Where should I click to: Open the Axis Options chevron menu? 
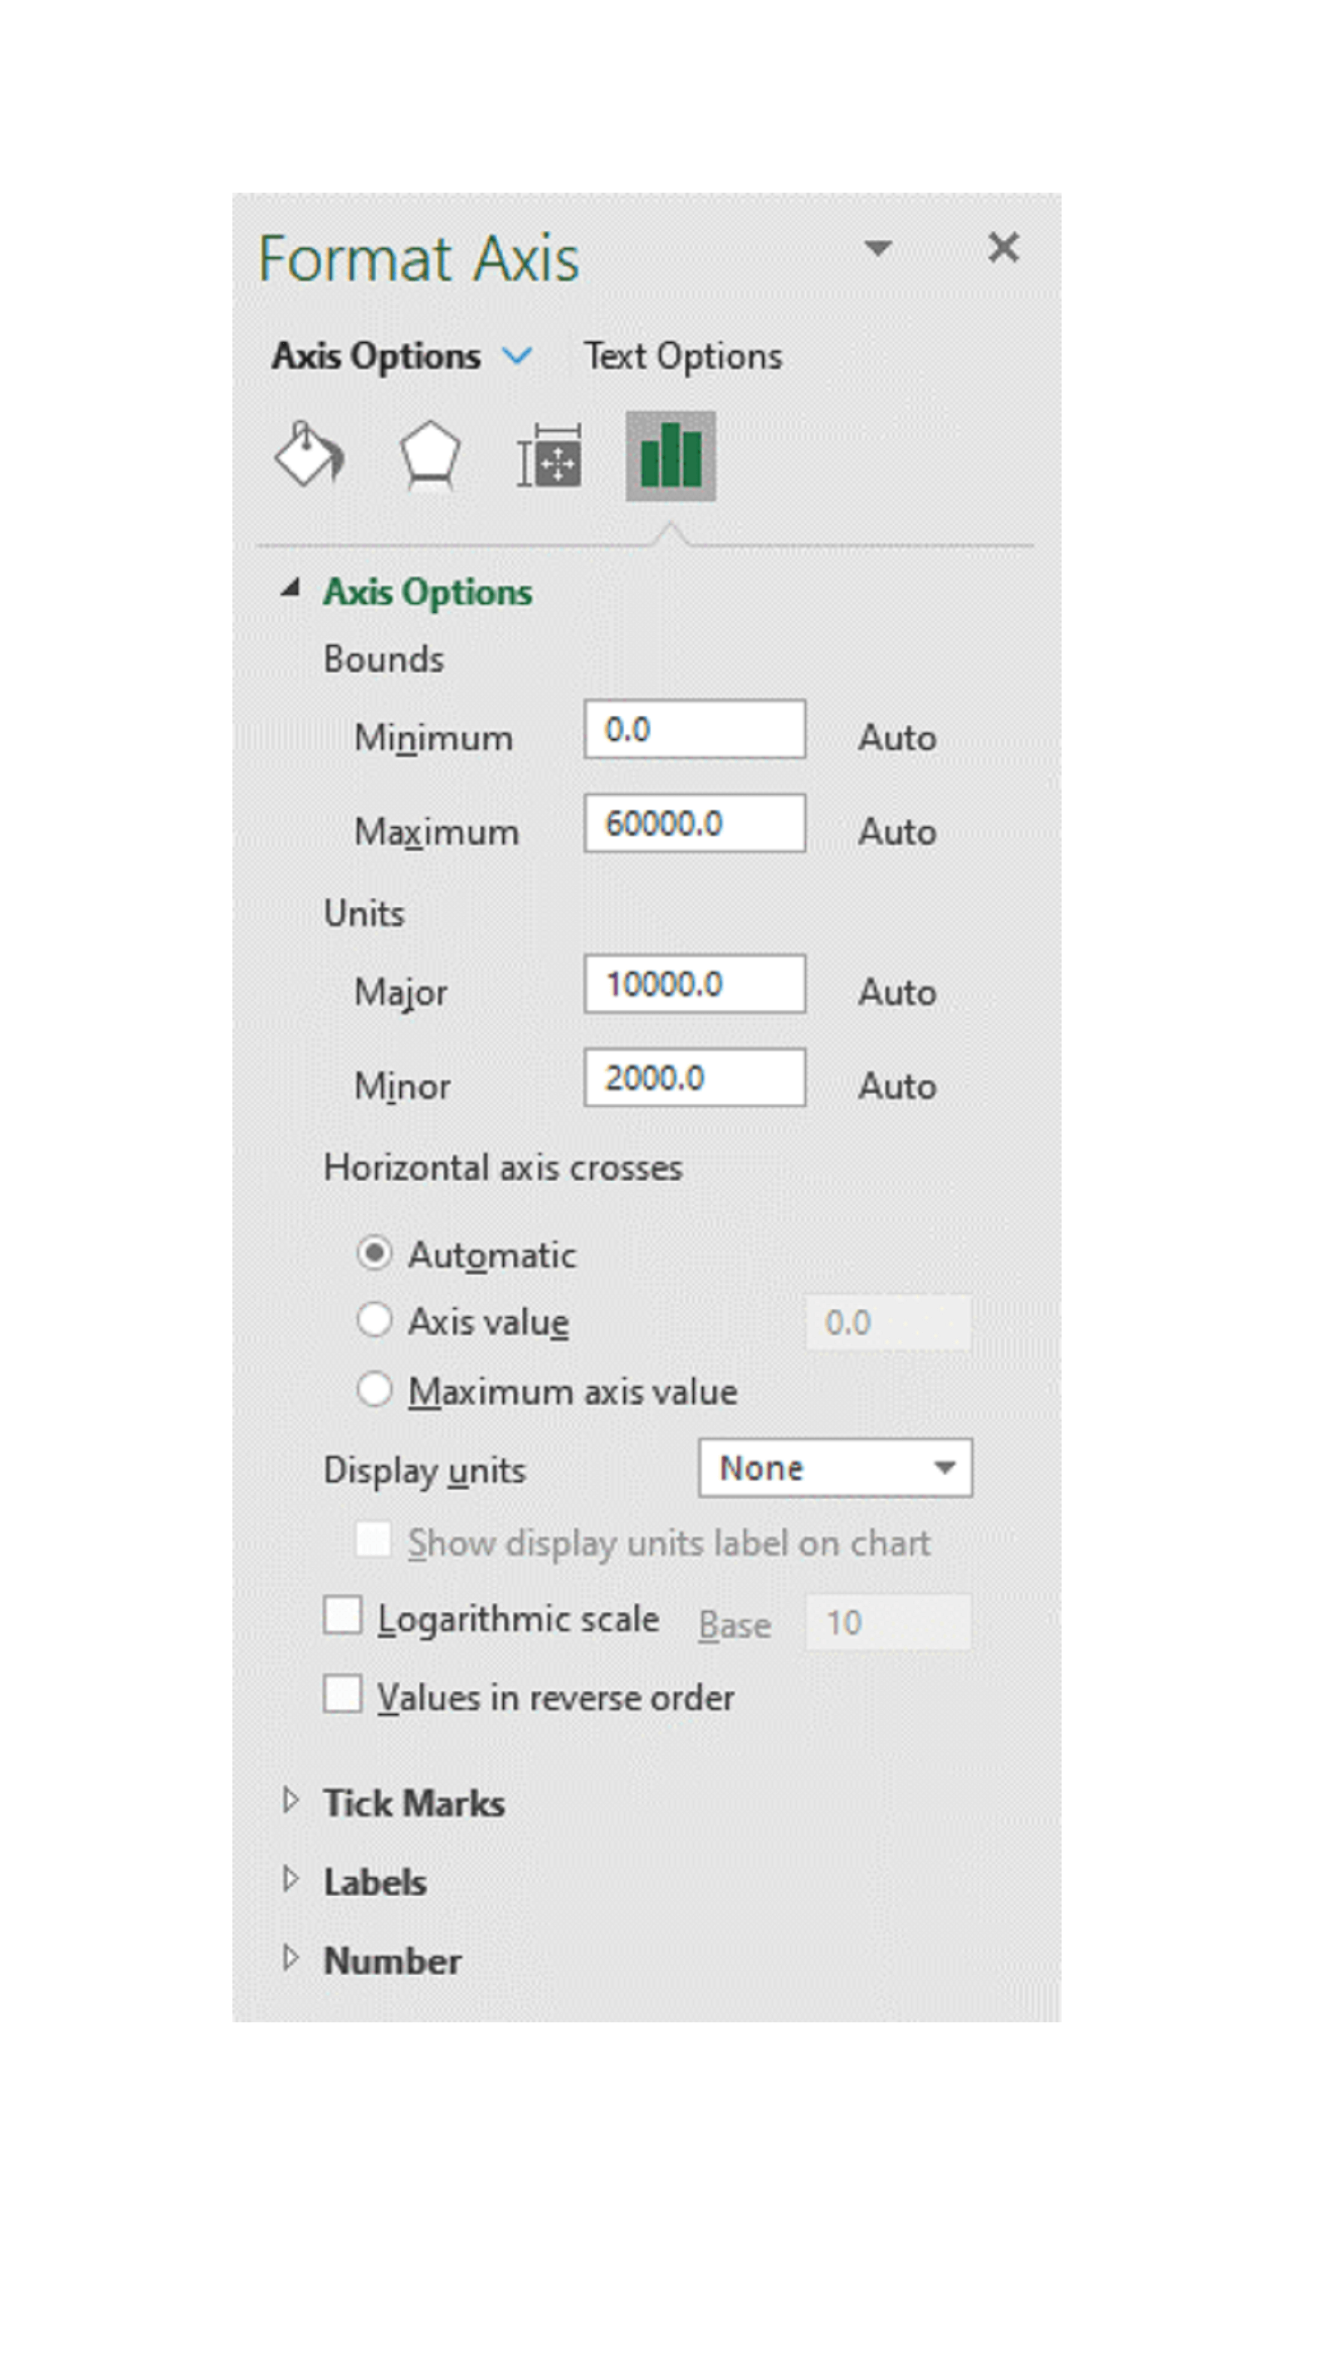(518, 355)
